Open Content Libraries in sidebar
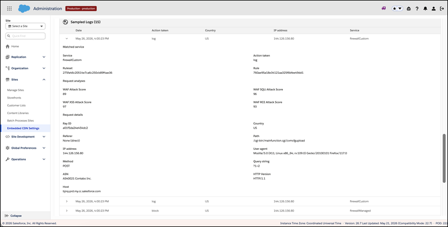The width and height of the screenshot is (448, 227). point(18,113)
